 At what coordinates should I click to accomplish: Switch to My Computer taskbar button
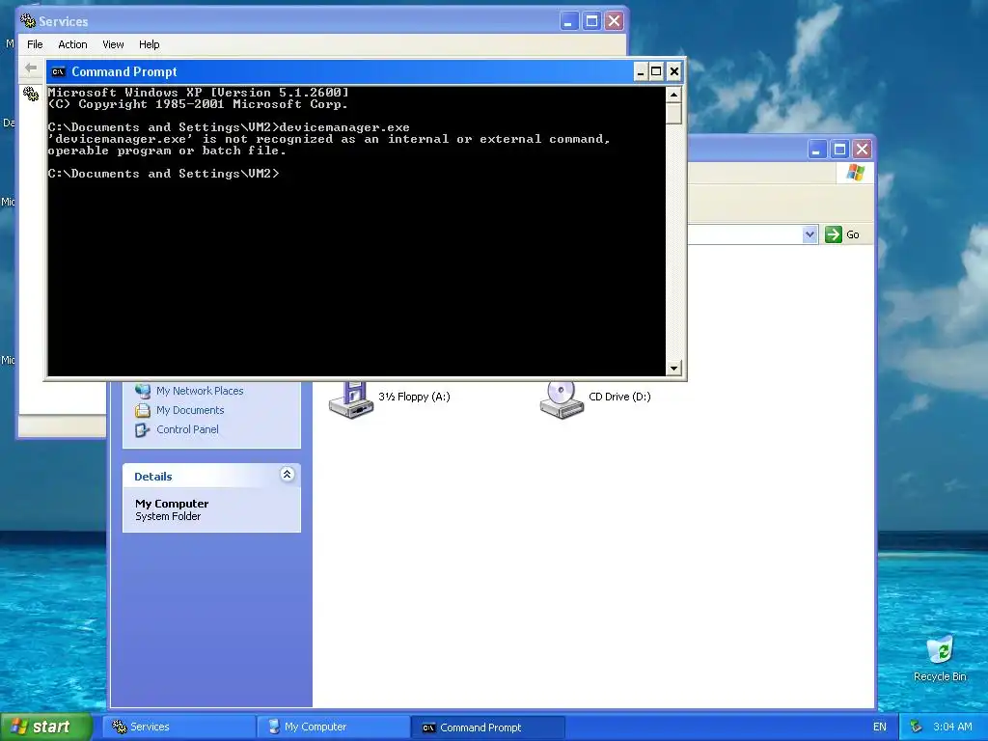(333, 727)
